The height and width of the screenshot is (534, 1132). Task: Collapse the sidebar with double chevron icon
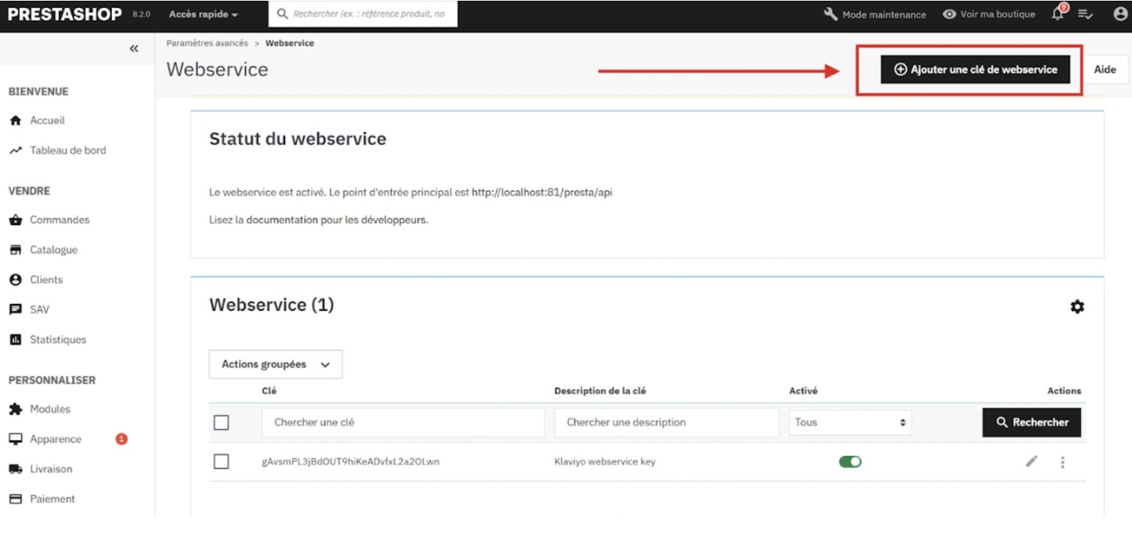pyautogui.click(x=134, y=49)
